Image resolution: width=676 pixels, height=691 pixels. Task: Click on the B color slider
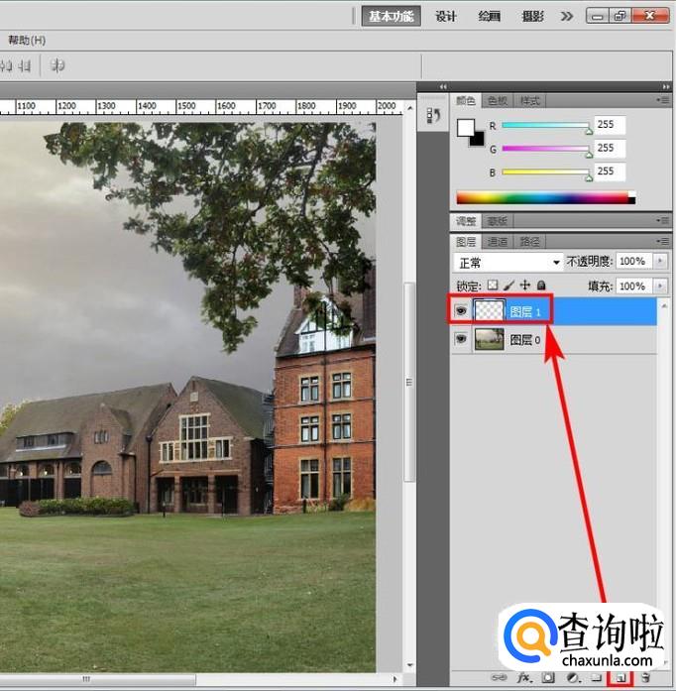[545, 172]
